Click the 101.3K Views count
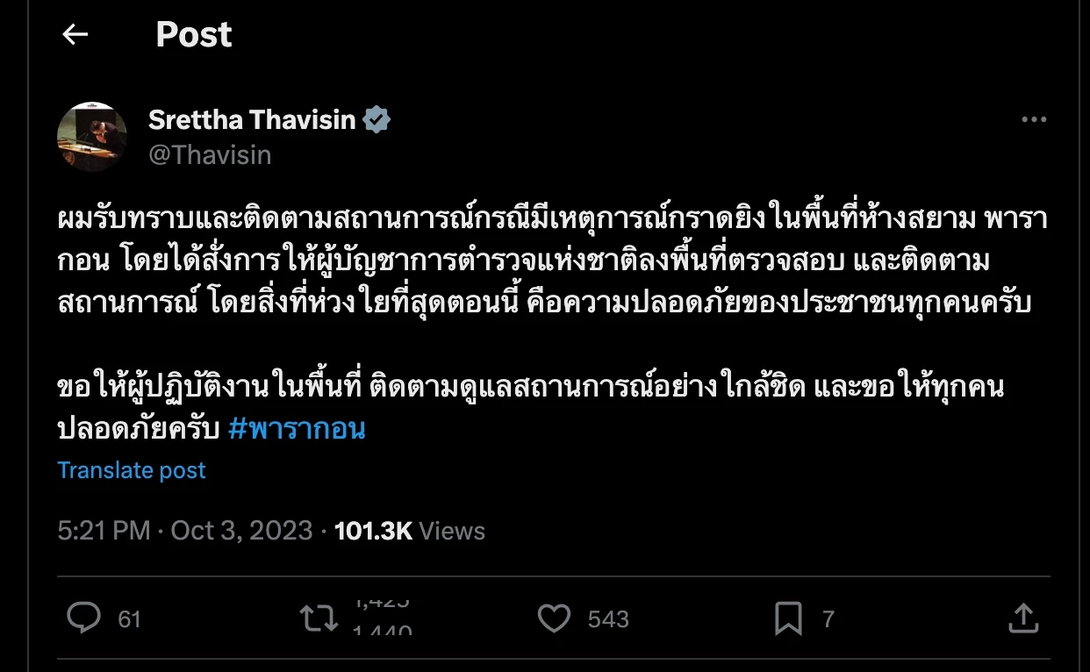 [374, 530]
